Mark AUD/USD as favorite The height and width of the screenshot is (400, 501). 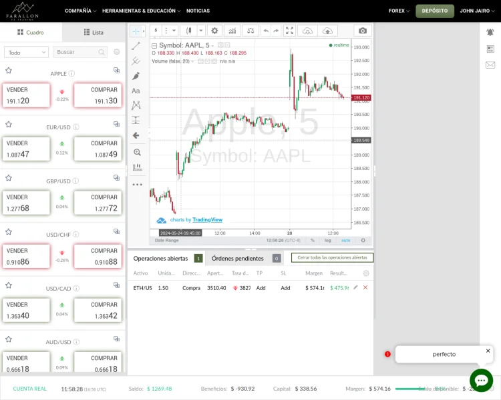(9, 339)
